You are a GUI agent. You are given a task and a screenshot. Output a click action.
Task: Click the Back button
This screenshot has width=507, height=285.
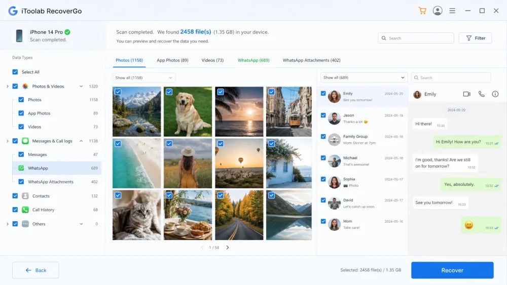[35, 270]
